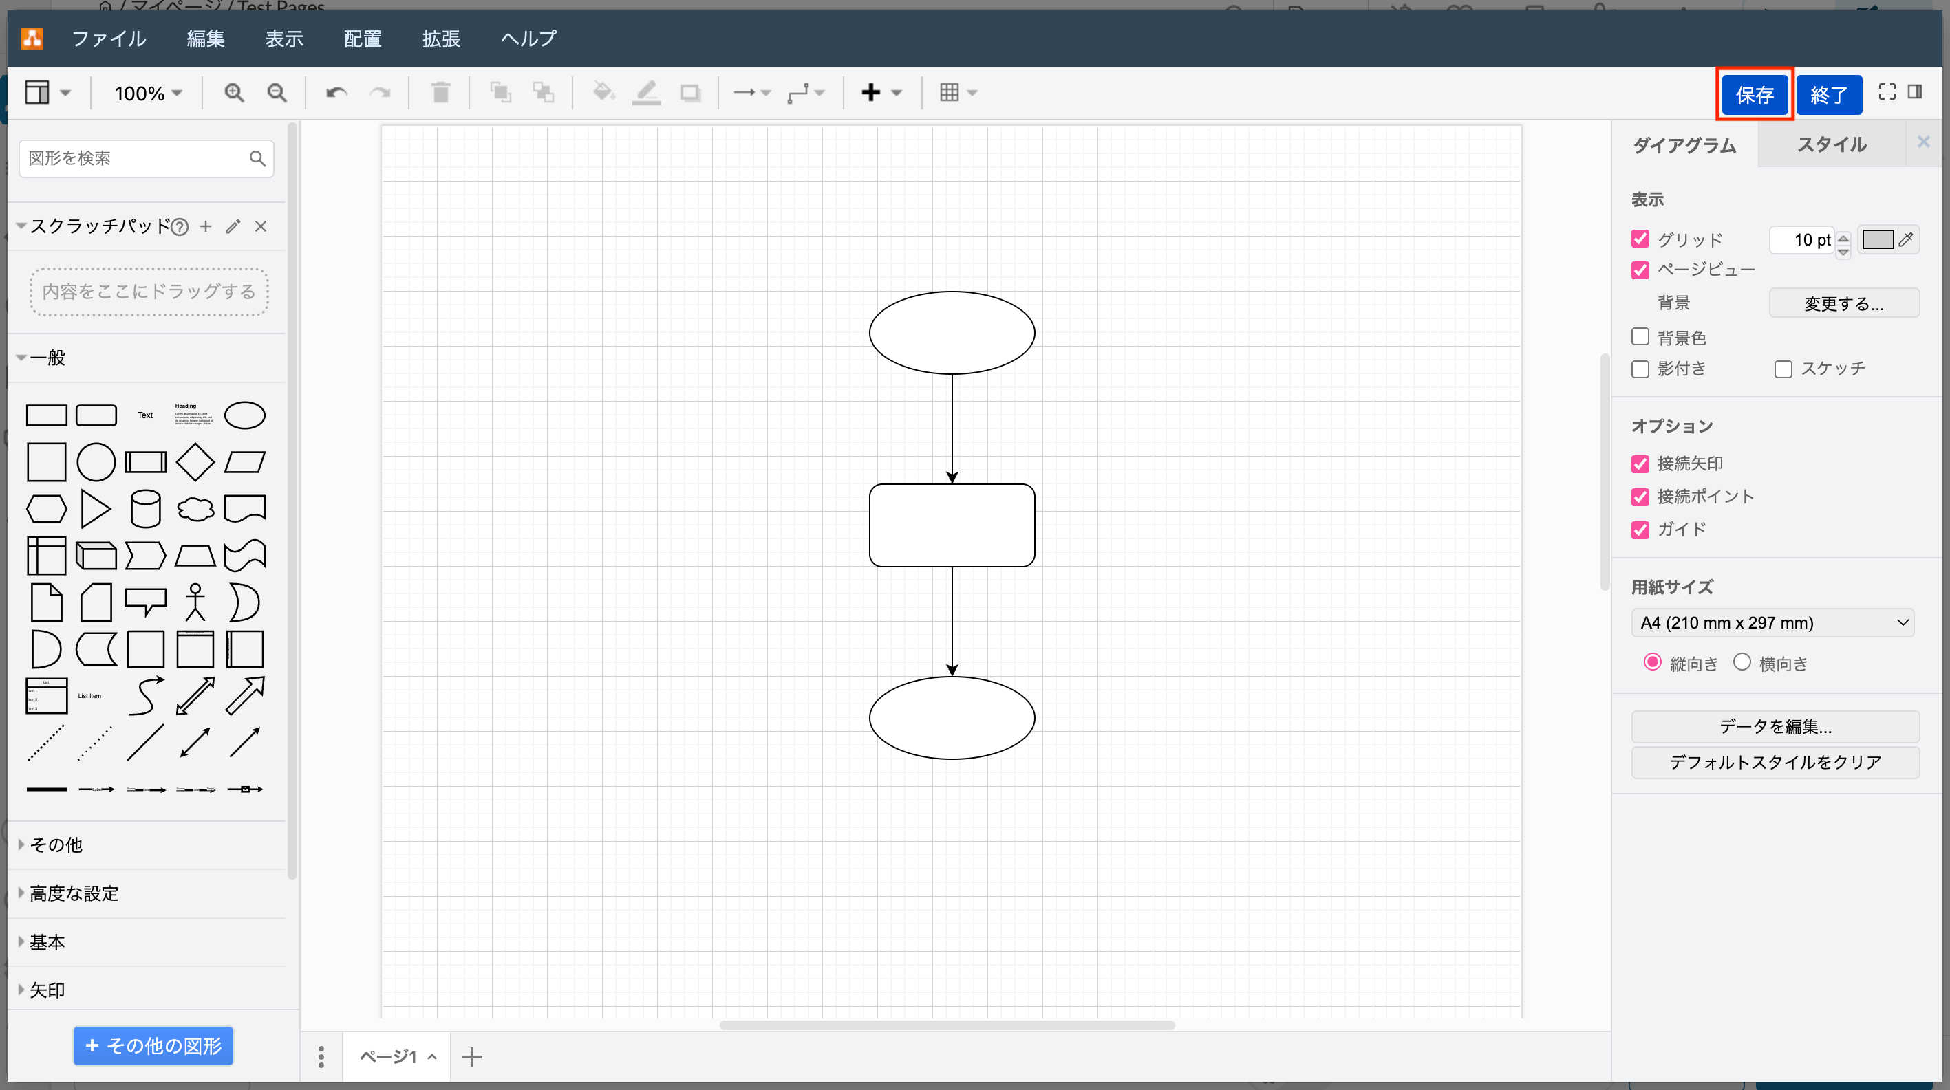Open the scratchpad help question icon
1950x1090 pixels.
click(180, 226)
